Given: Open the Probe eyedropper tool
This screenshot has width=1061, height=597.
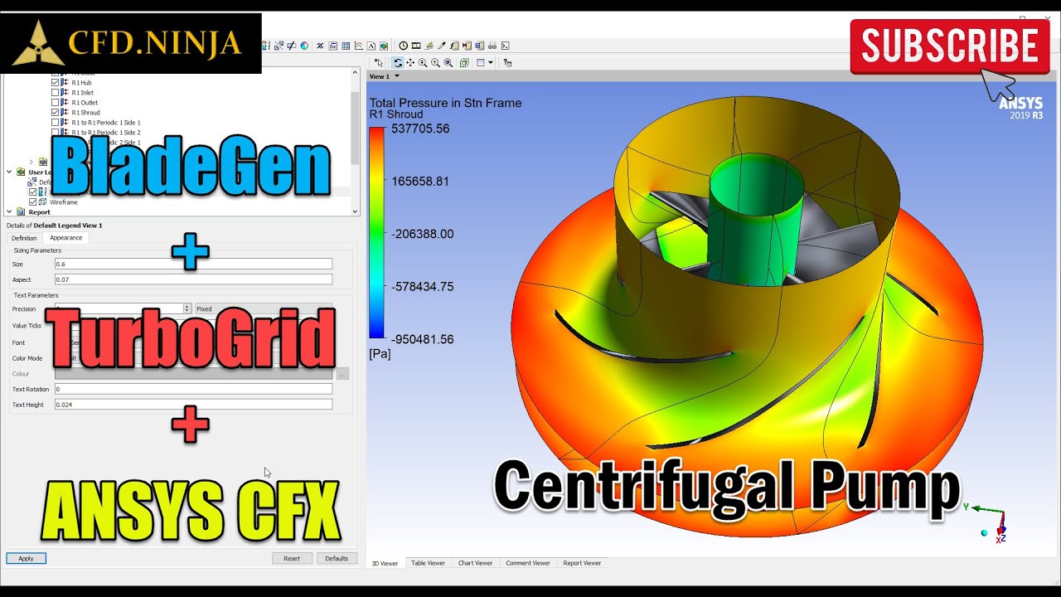Looking at the screenshot, I should [441, 46].
